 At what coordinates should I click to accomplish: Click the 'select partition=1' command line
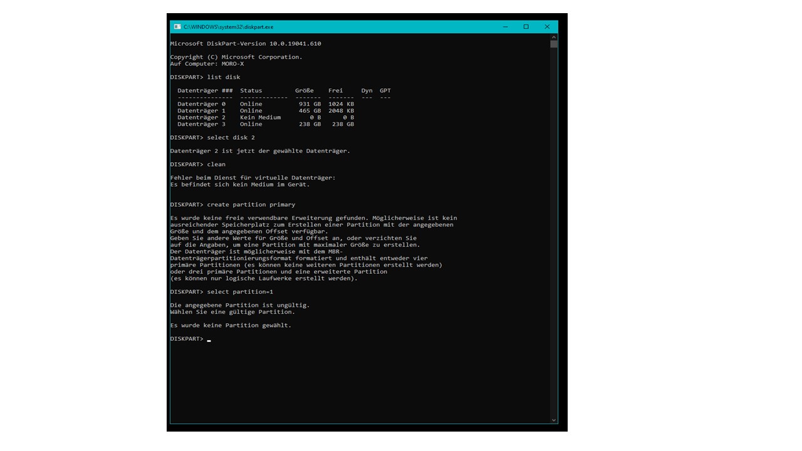(x=222, y=292)
